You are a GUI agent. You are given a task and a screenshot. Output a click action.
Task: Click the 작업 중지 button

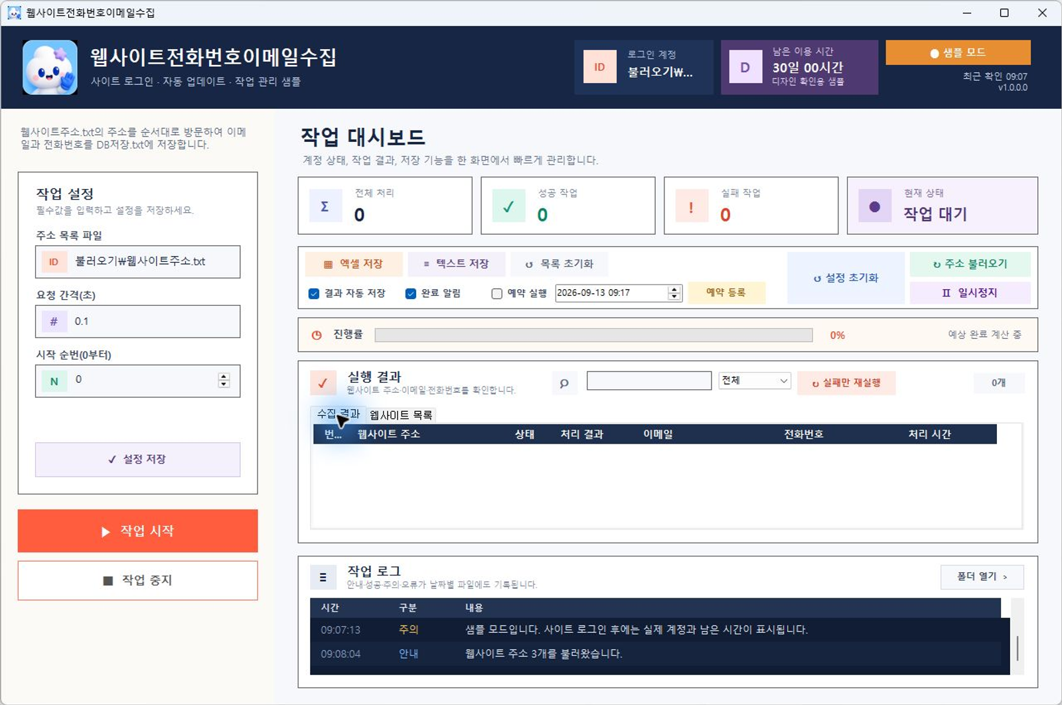click(x=137, y=580)
